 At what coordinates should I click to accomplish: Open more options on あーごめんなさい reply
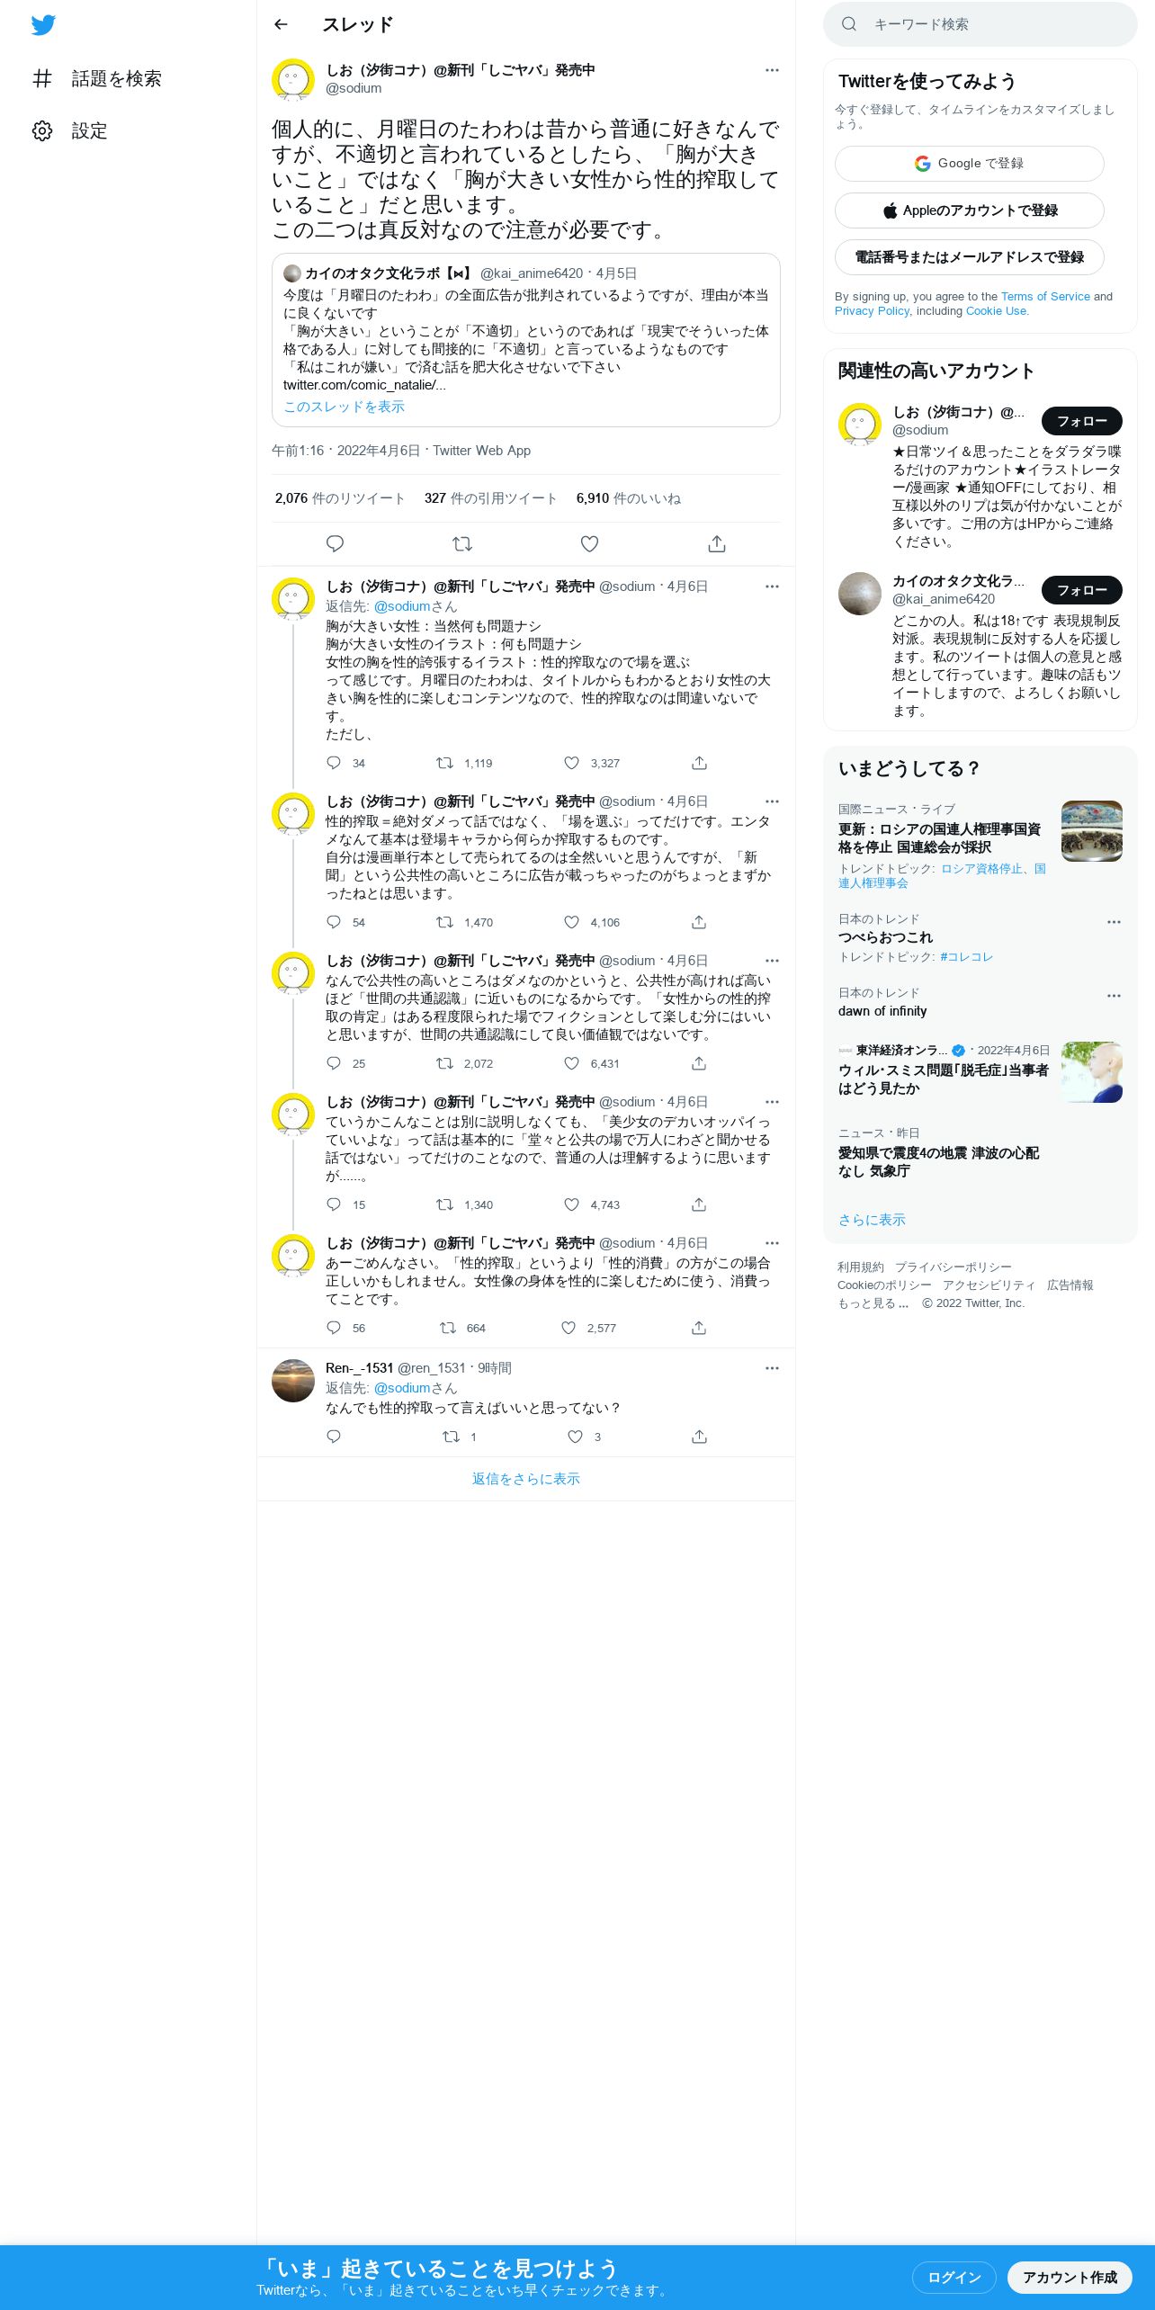coord(772,1243)
